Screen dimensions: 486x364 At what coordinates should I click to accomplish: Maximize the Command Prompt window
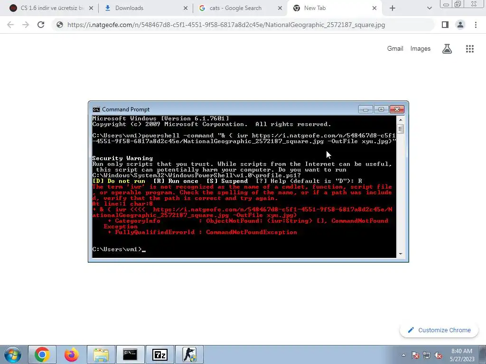[381, 109]
